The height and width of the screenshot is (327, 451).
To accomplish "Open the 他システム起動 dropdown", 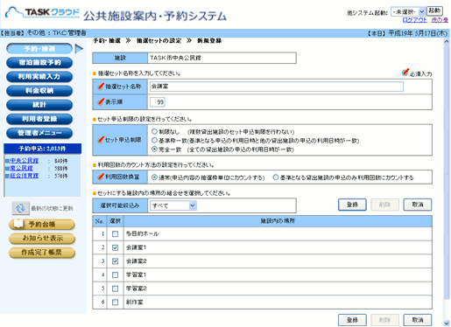I will pyautogui.click(x=408, y=12).
